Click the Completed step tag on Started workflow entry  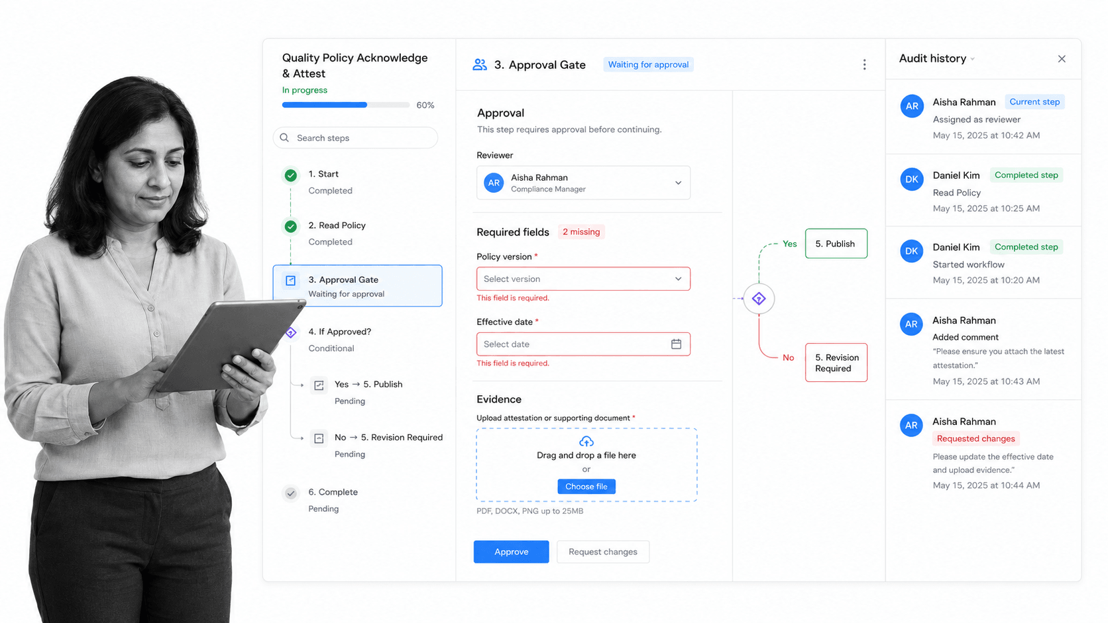point(1026,247)
